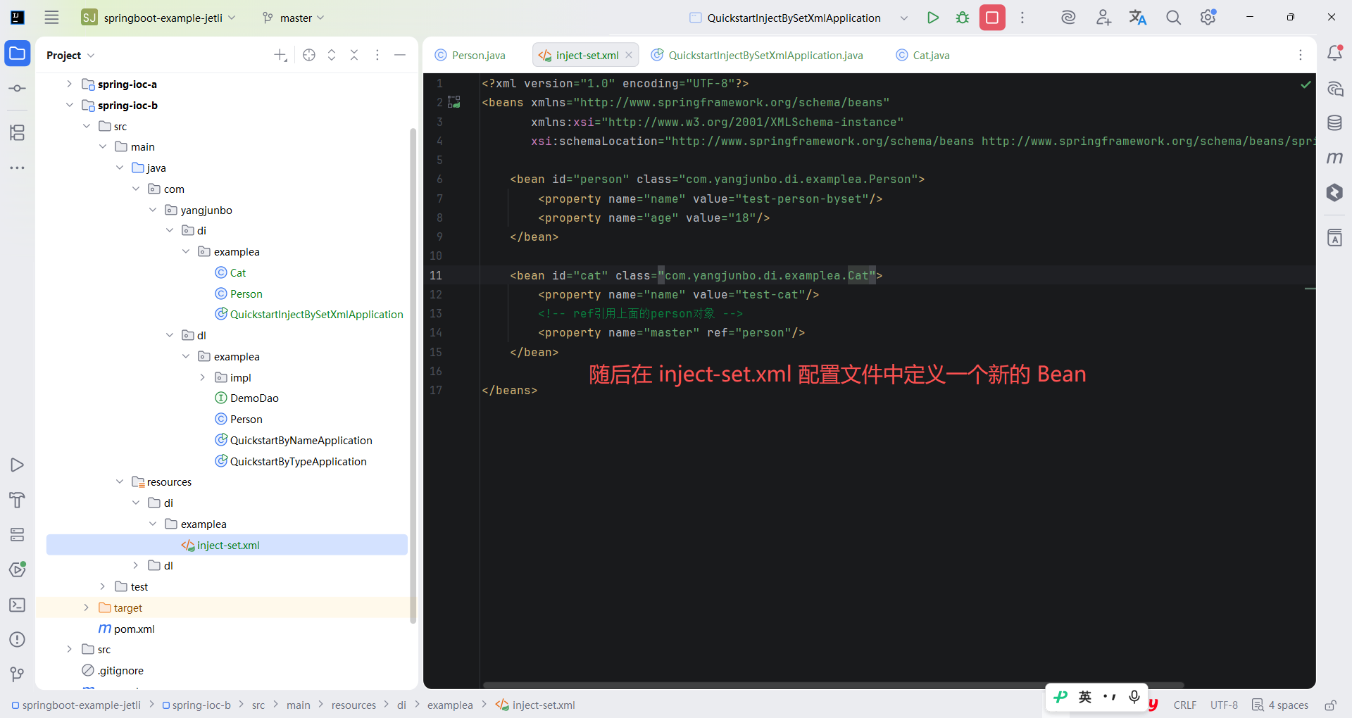Viewport: 1352px width, 718px height.
Task: Open the AI Assistant swirl icon in toolbar
Action: [1068, 18]
